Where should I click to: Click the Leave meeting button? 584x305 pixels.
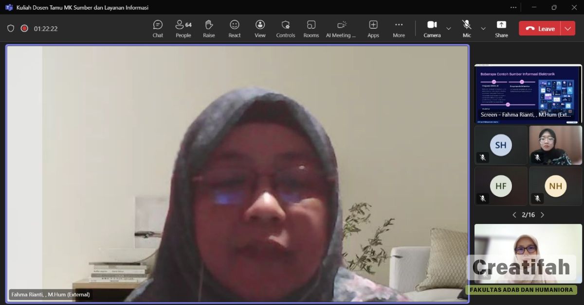click(x=540, y=29)
